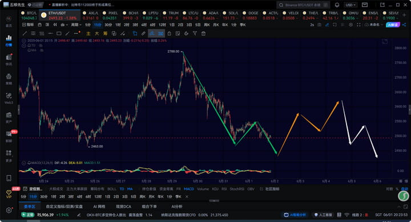Image resolution: width=411 pixels, height=222 pixels.
Task: Collapse the MACD indicator panel chevron
Action: (x=23, y=163)
